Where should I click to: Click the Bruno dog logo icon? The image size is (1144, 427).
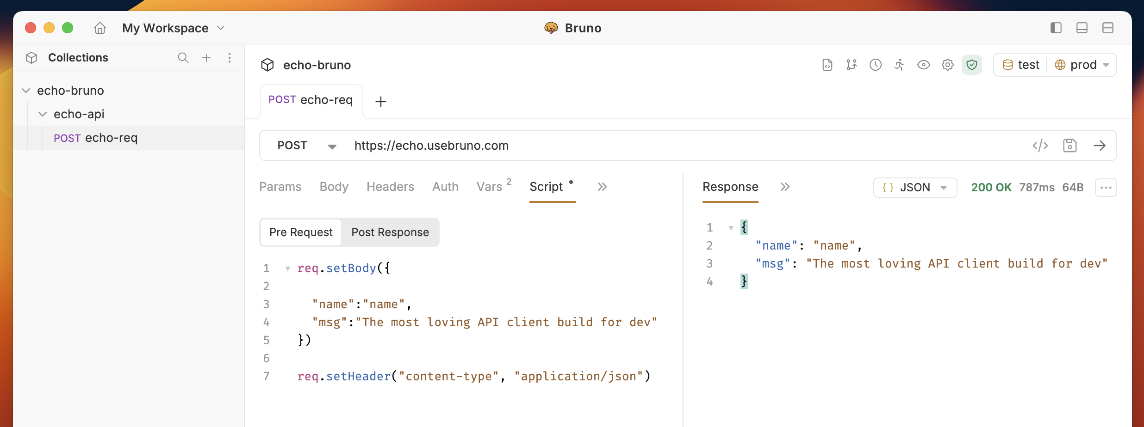[x=551, y=28]
